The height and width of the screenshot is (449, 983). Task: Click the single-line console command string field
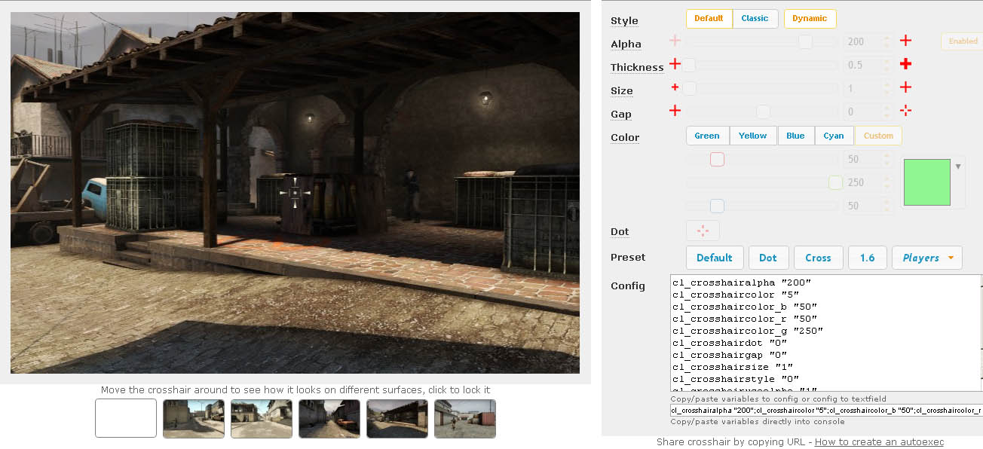(x=826, y=410)
